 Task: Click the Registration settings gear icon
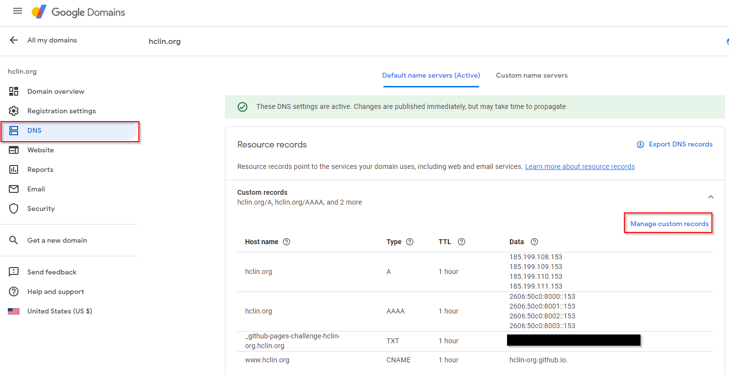click(14, 111)
